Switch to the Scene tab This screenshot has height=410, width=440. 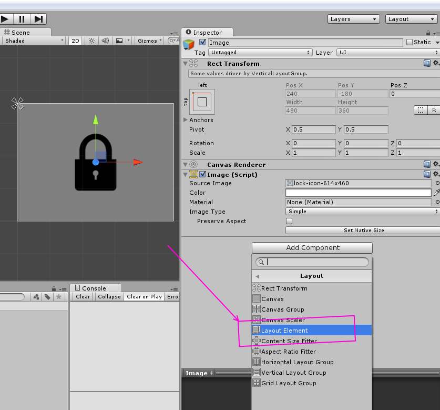[25, 32]
